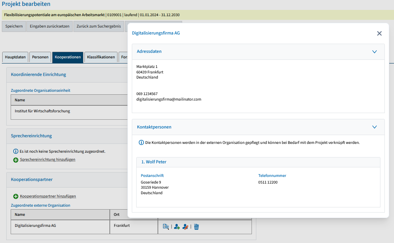The height and width of the screenshot is (243, 394).
Task: Switch to the Hauptdaten tab
Action: pyautogui.click(x=15, y=57)
